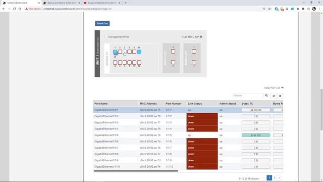Select port 9 icon in Module 1
This screenshot has height=182, width=323.
(x=134, y=52)
